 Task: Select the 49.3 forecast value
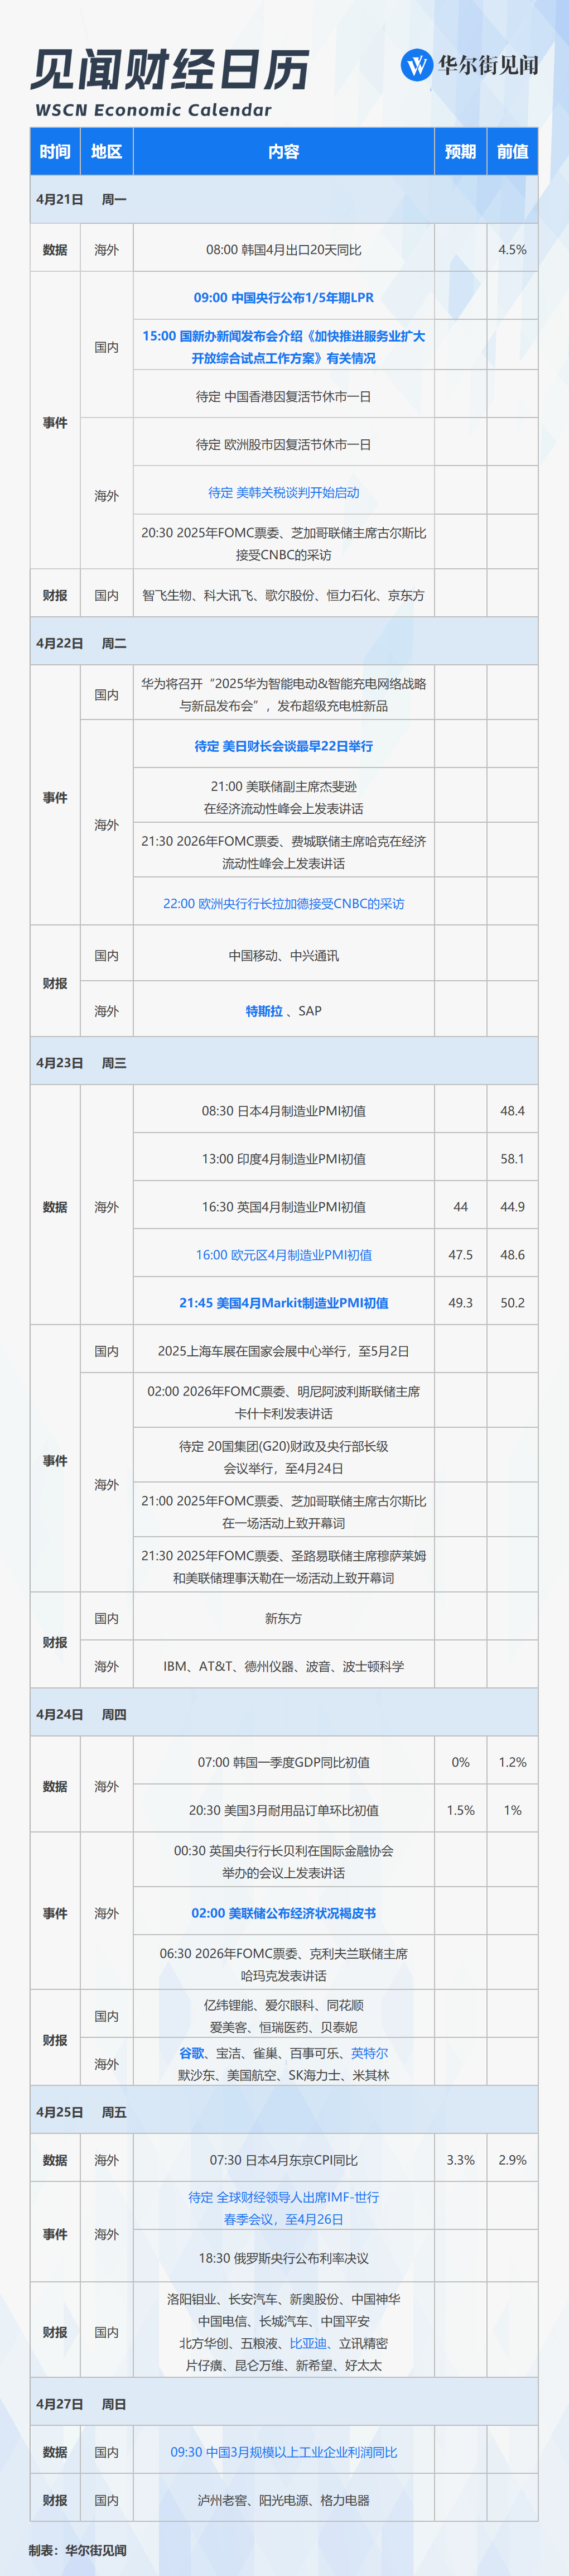pyautogui.click(x=461, y=1303)
